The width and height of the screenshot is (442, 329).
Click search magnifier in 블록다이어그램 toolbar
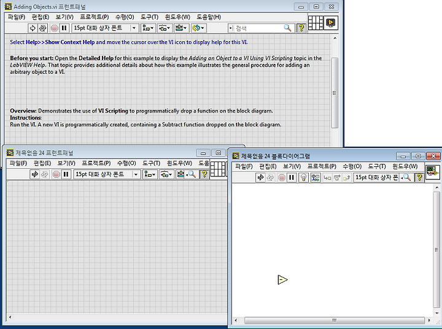pyautogui.click(x=407, y=177)
